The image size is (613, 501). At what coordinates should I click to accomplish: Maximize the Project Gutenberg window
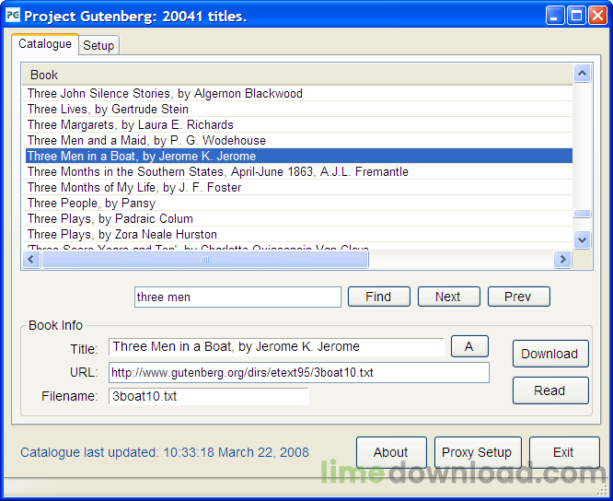pos(576,16)
